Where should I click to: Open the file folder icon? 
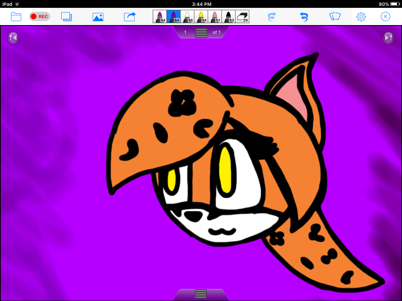point(16,16)
